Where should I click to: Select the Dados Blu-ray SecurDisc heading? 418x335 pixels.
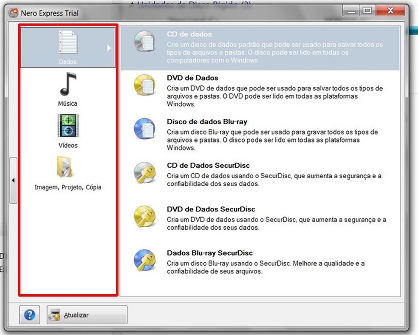click(x=210, y=253)
